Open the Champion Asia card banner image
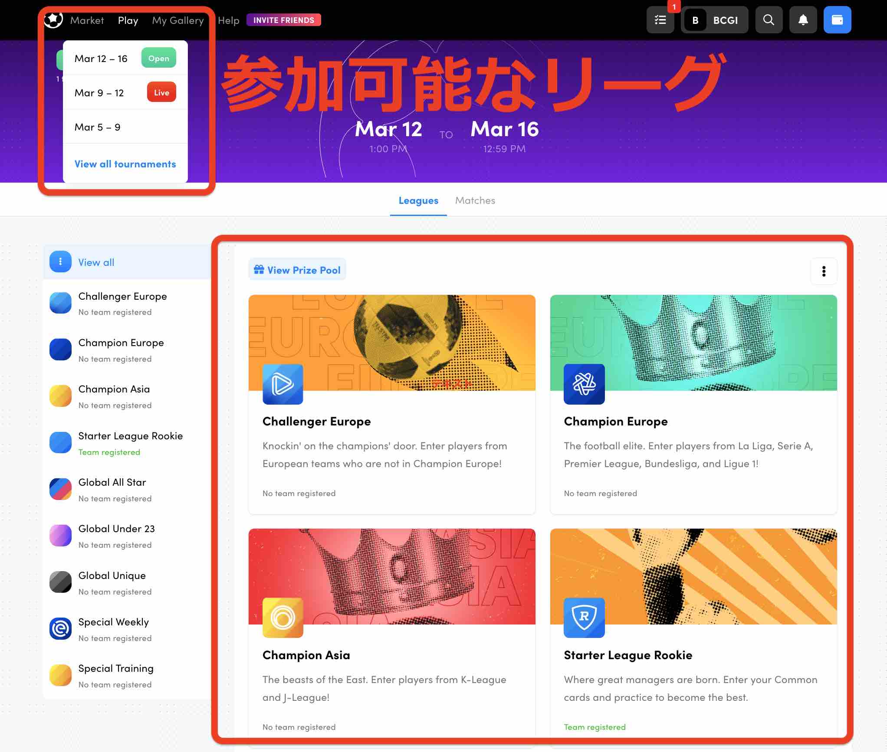Image resolution: width=887 pixels, height=752 pixels. [x=392, y=576]
